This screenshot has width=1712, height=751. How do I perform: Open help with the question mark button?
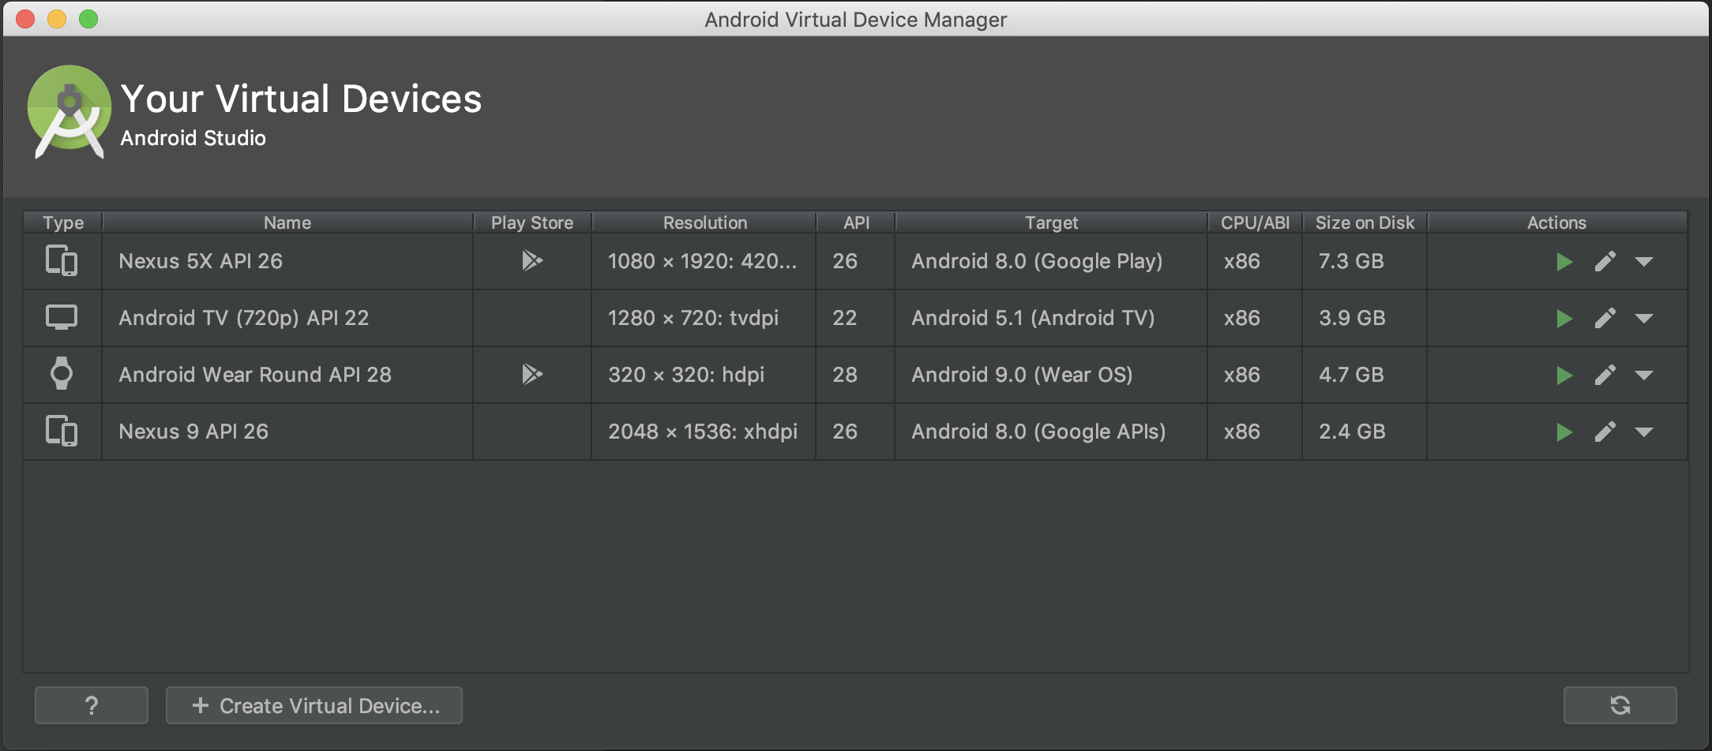[x=92, y=705]
